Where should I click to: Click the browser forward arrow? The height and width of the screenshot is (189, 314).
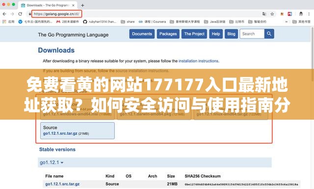12,14
